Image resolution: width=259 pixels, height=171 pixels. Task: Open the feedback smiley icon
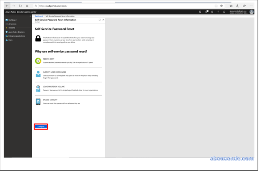tap(224, 12)
